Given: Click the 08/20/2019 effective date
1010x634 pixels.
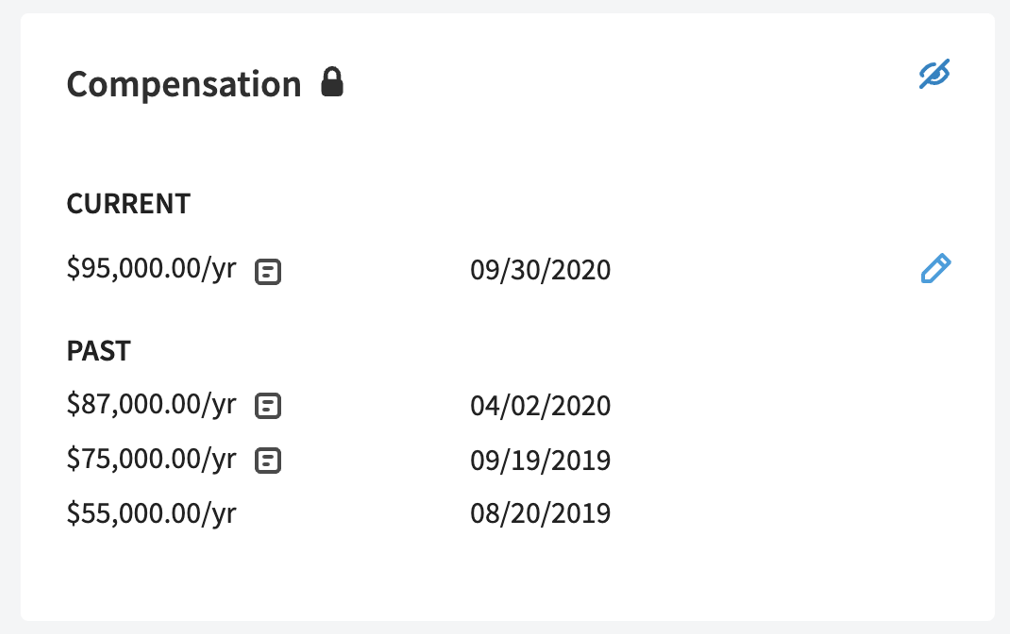Looking at the screenshot, I should coord(540,514).
